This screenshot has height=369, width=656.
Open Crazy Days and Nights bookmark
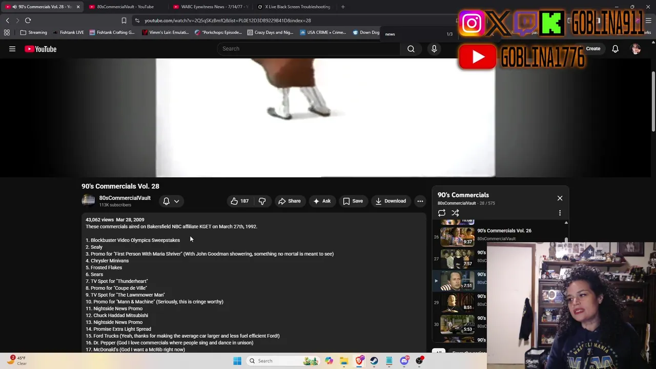270,32
